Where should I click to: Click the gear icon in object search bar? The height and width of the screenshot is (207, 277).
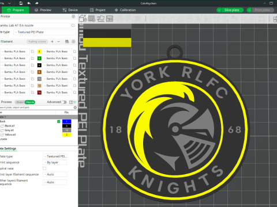(x=75, y=108)
